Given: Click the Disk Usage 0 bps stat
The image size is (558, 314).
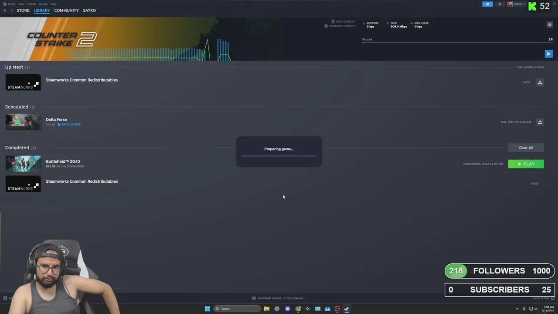Looking at the screenshot, I should 419,25.
